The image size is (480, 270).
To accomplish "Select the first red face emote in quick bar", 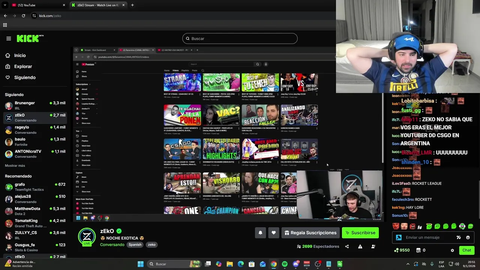I will coord(396,226).
